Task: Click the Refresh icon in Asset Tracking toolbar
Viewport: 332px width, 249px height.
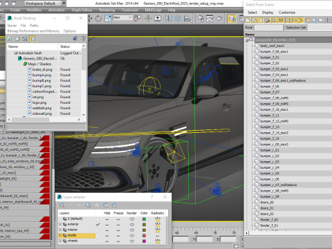Action: [x=10, y=39]
